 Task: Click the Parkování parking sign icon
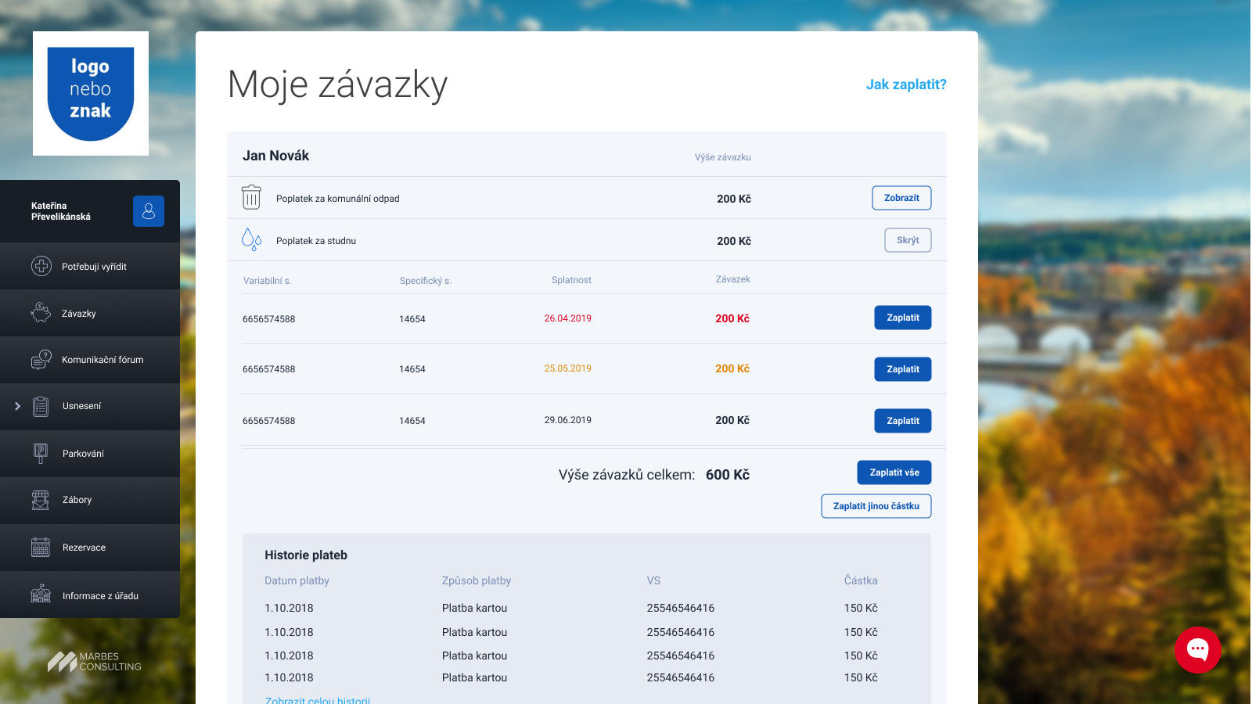point(41,453)
